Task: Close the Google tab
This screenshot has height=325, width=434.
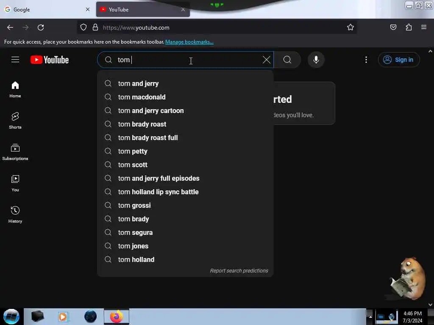Action: tap(88, 9)
